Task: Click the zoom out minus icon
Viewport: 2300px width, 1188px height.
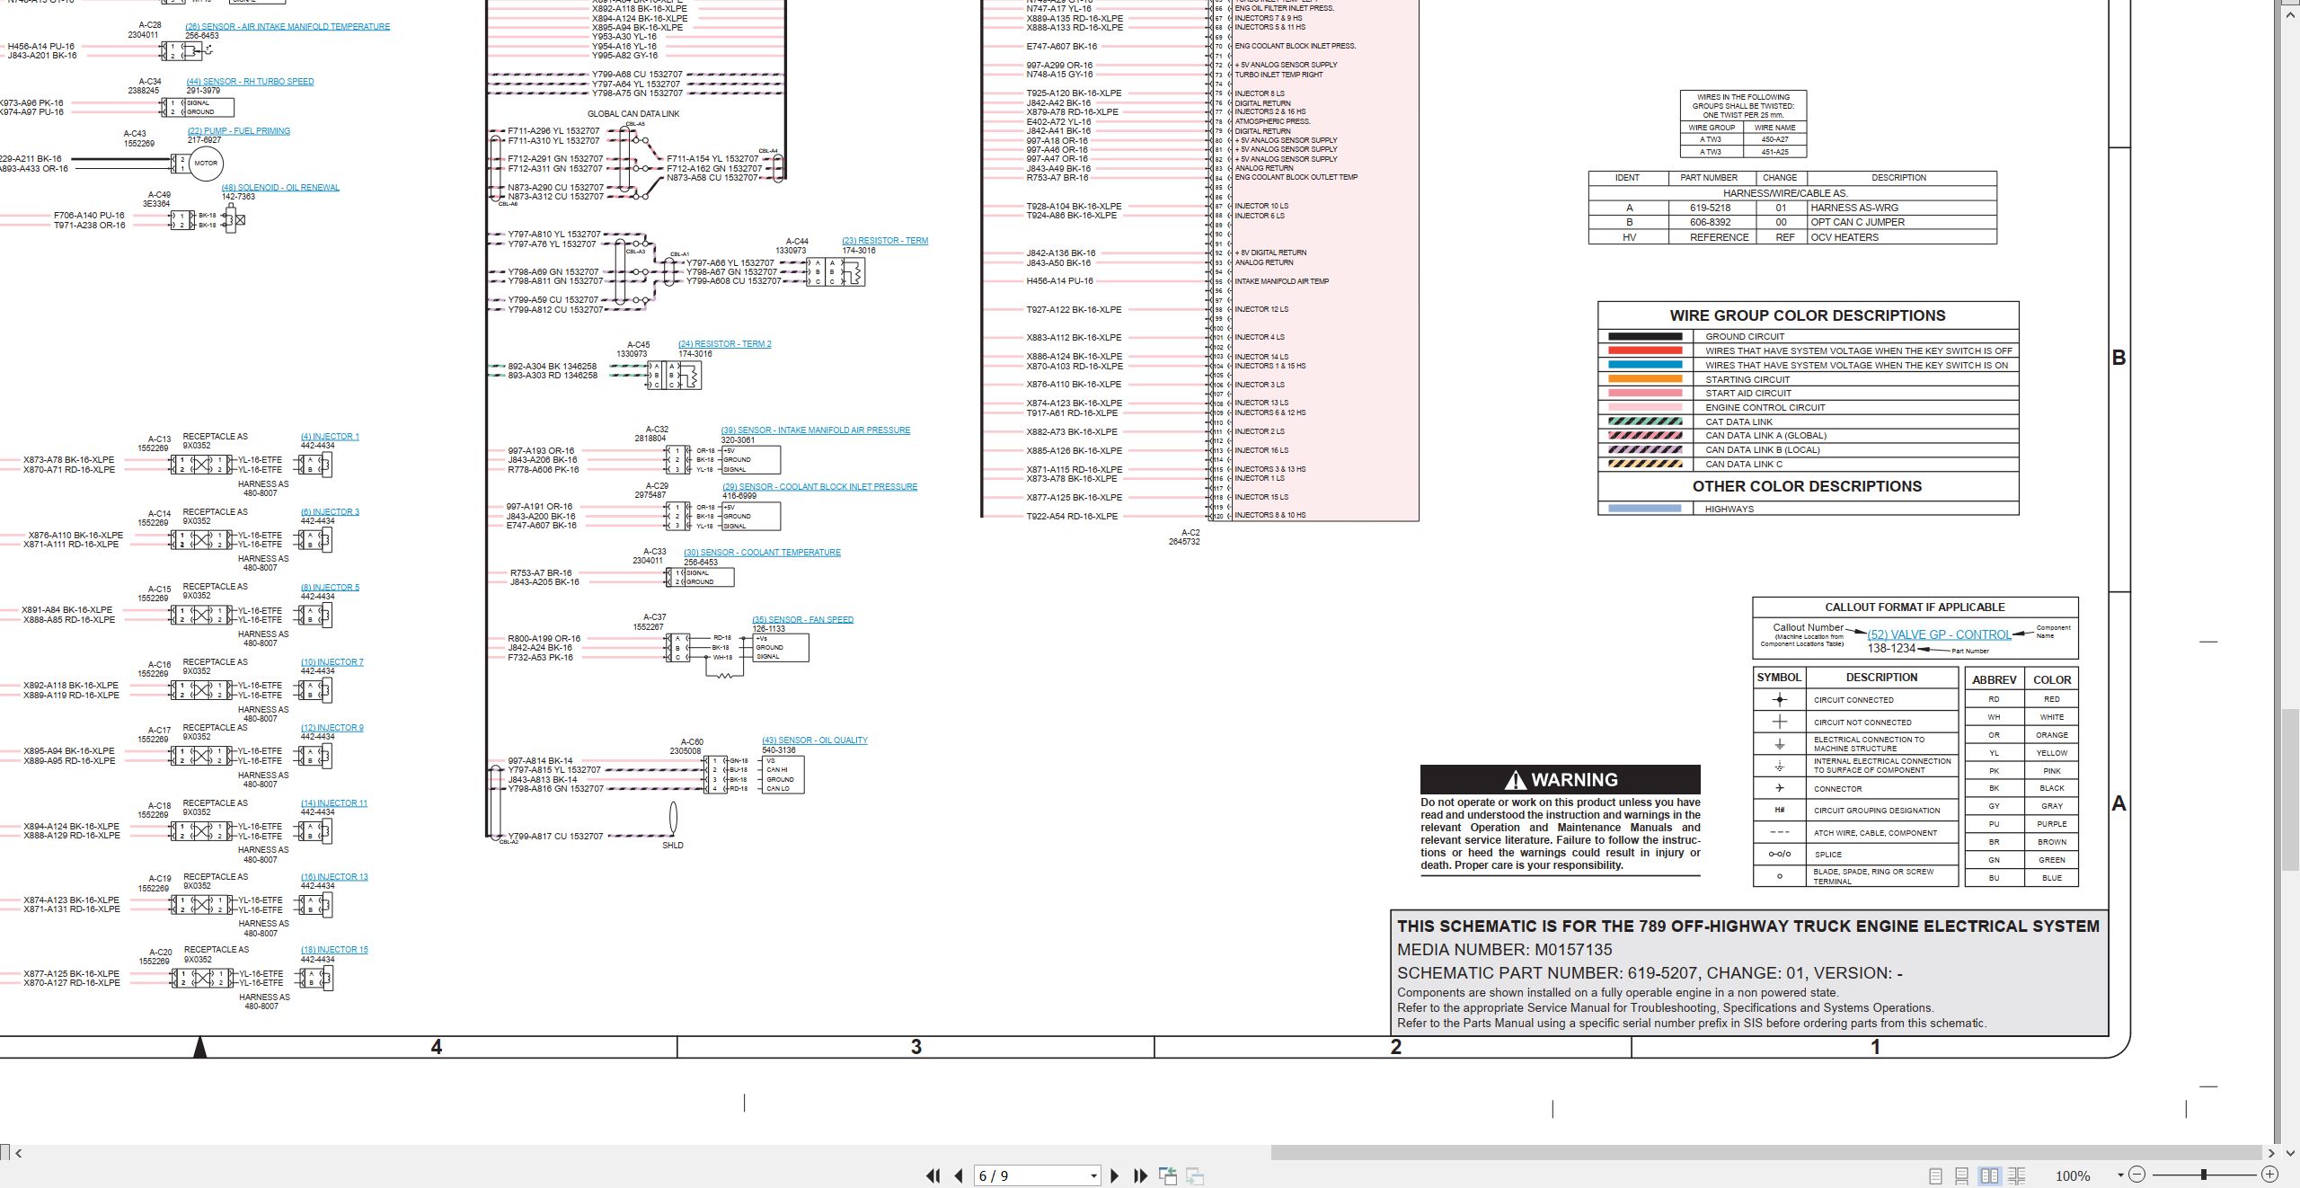Action: (x=2137, y=1175)
